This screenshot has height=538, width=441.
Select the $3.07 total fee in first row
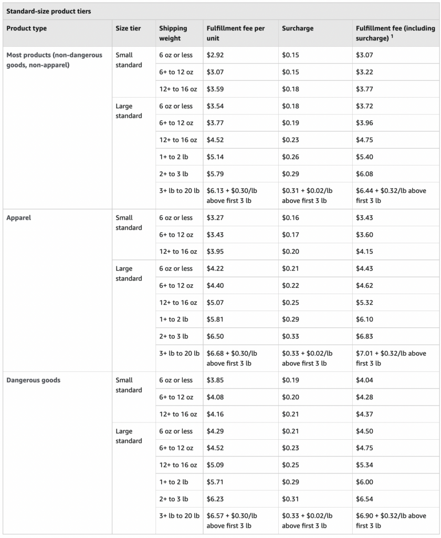pos(364,55)
